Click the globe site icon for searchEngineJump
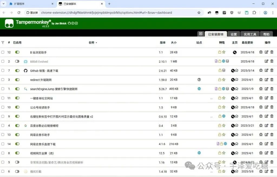The image size is (277, 177). tap(199, 89)
